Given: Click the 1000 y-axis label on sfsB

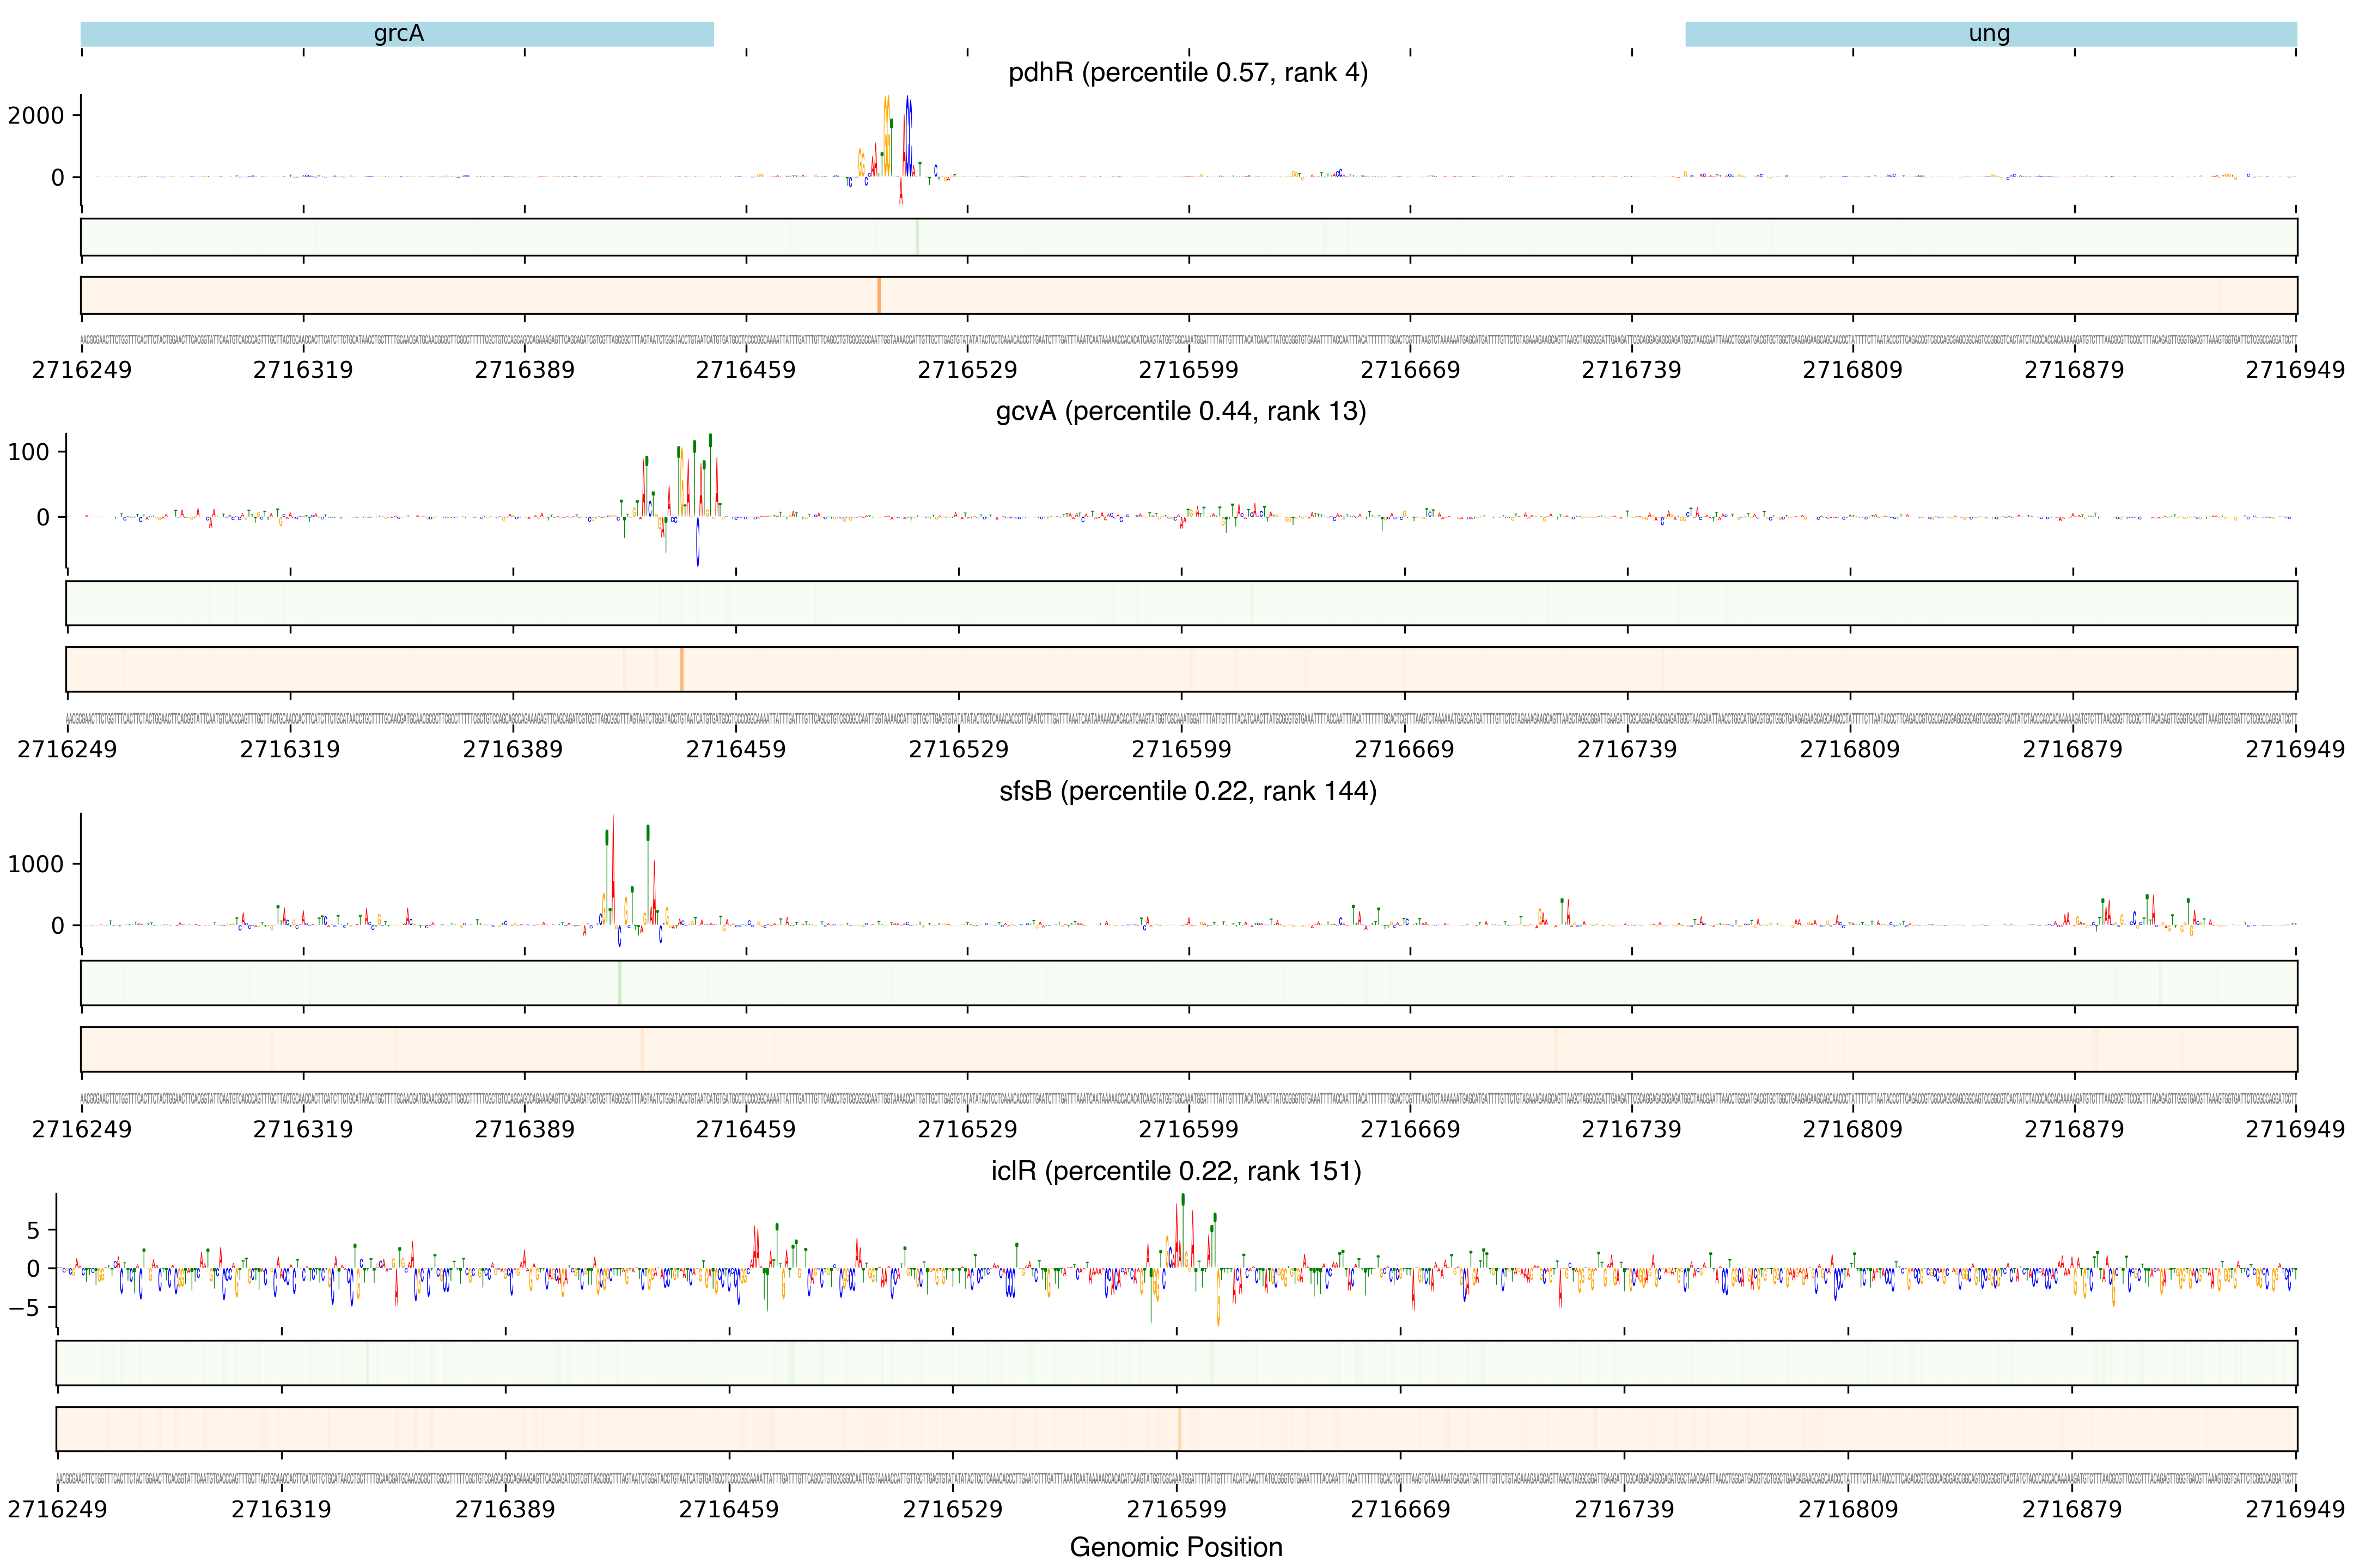Looking at the screenshot, I should pos(36,864).
